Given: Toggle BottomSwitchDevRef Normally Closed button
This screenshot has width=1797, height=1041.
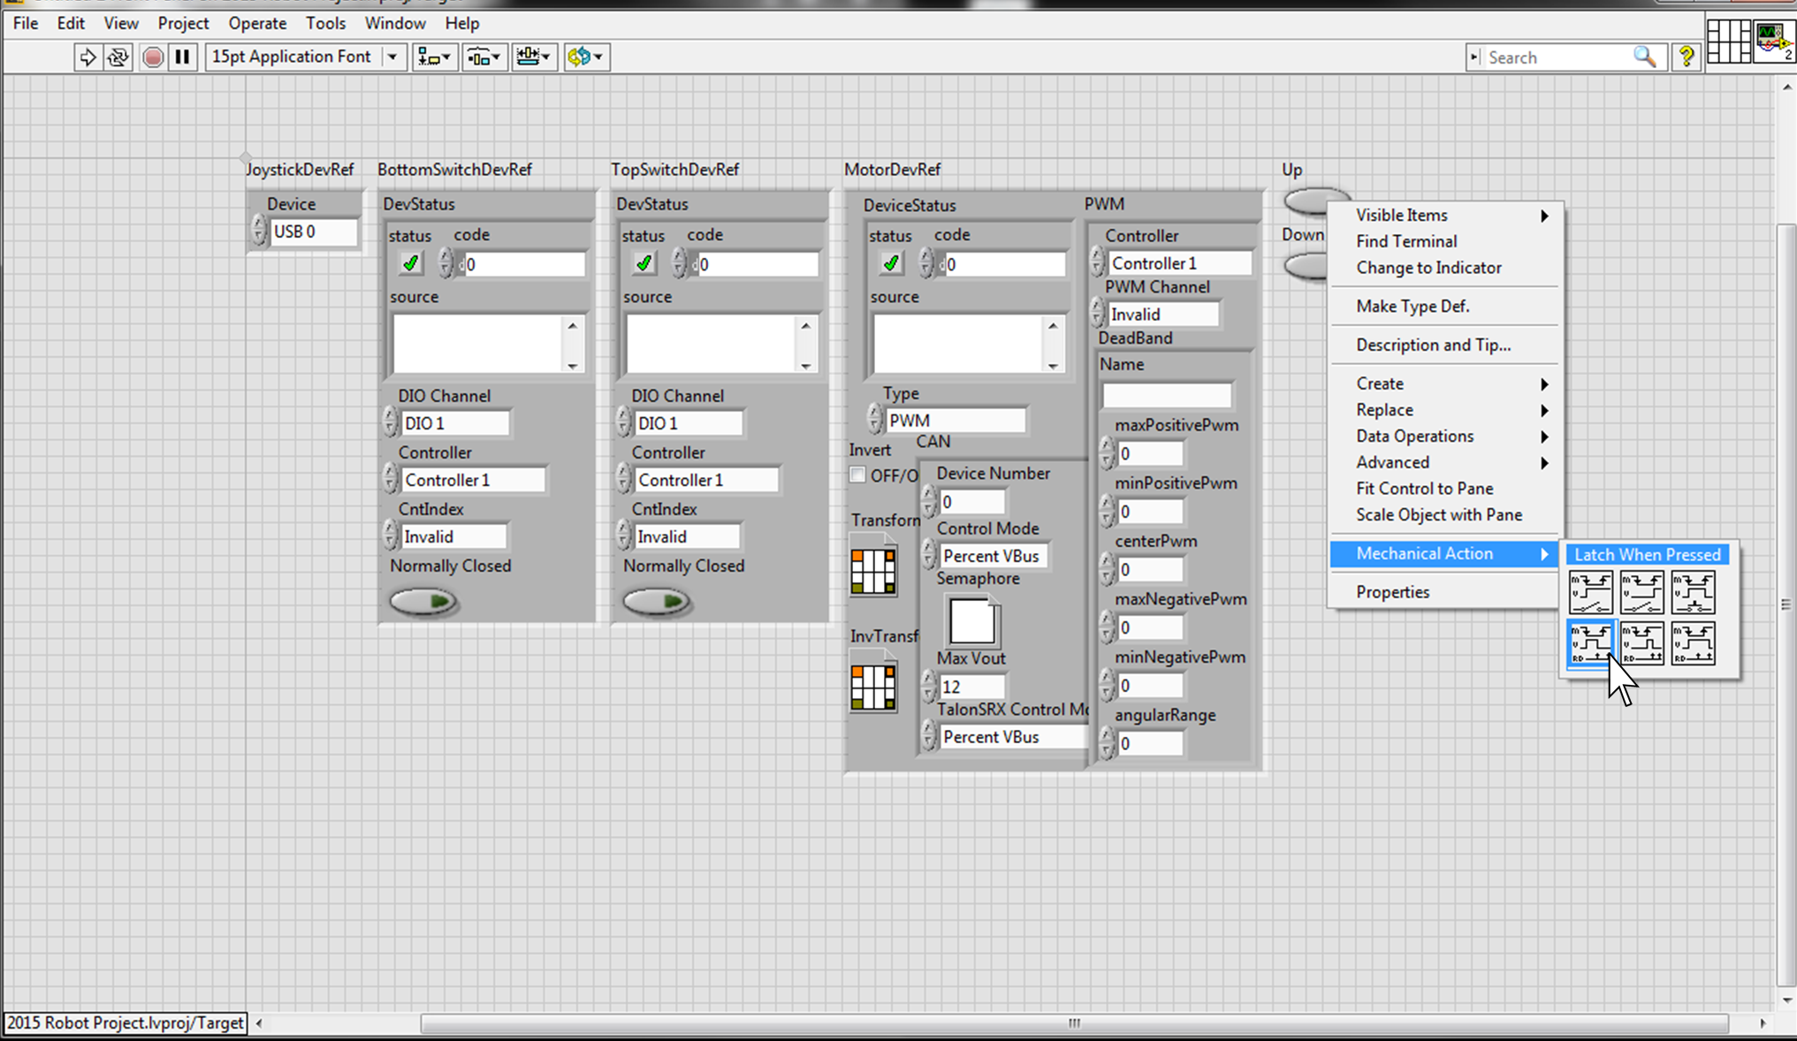Looking at the screenshot, I should (x=423, y=602).
